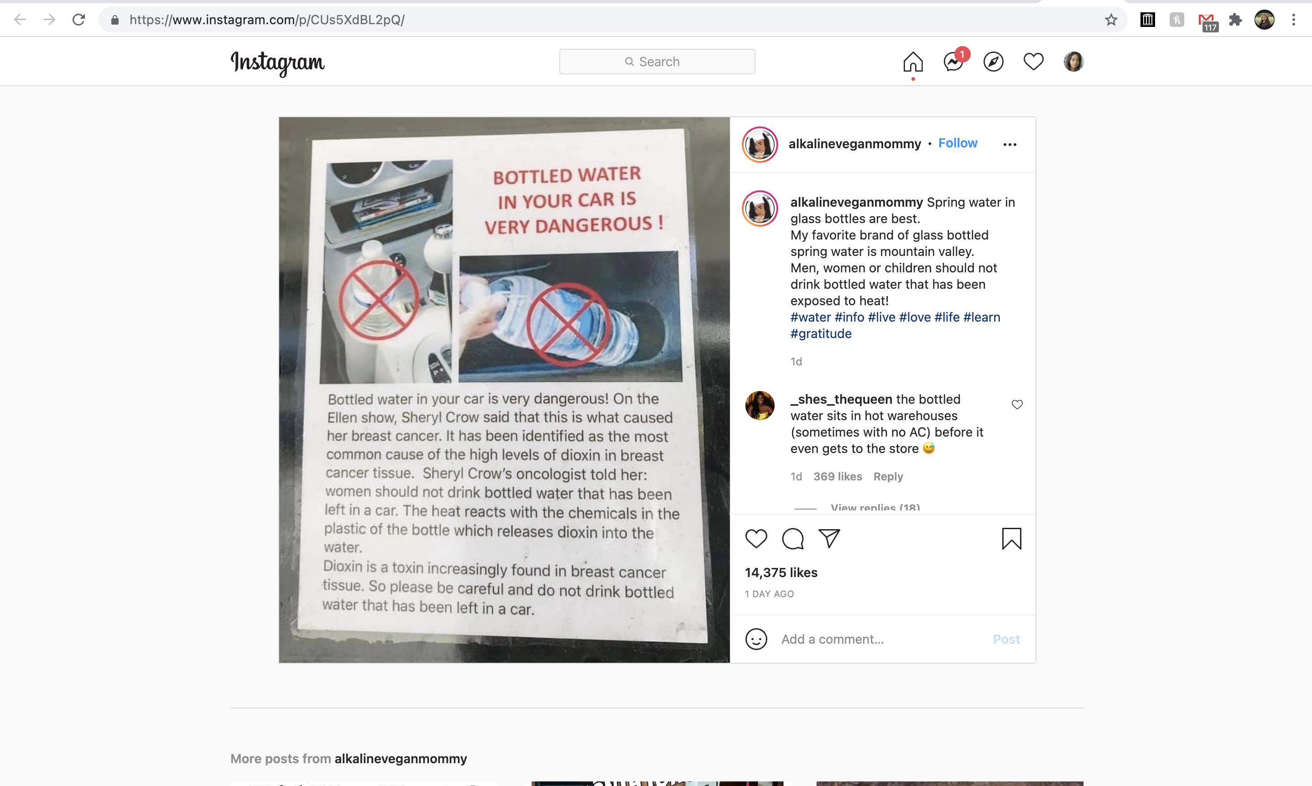This screenshot has width=1312, height=786.
Task: Open Gmail from the browser toolbar
Action: coord(1207,20)
